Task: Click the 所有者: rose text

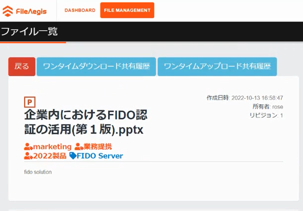Action: [x=268, y=107]
